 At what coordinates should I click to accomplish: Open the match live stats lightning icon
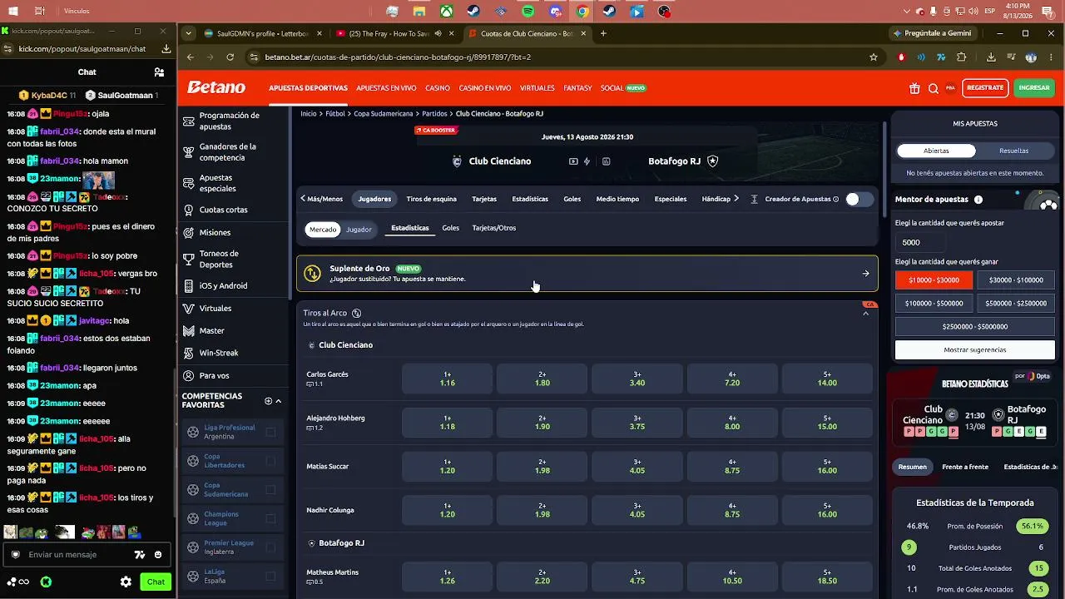click(x=587, y=161)
